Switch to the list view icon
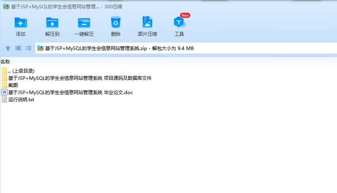The height and width of the screenshot is (193, 337). click(29, 48)
